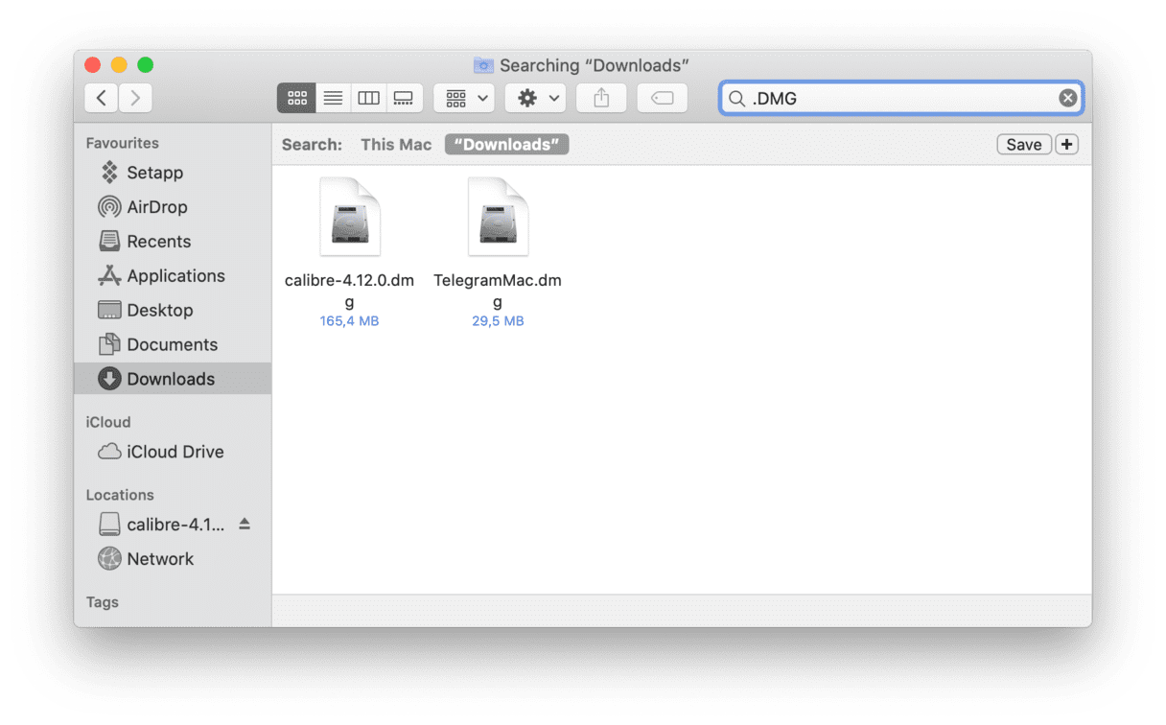
Task: Save the current search
Action: 1023,145
